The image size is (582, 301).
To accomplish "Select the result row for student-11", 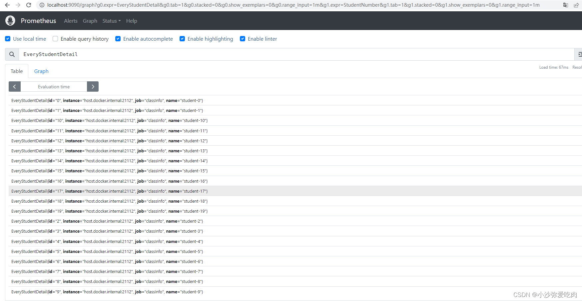I will pos(295,131).
